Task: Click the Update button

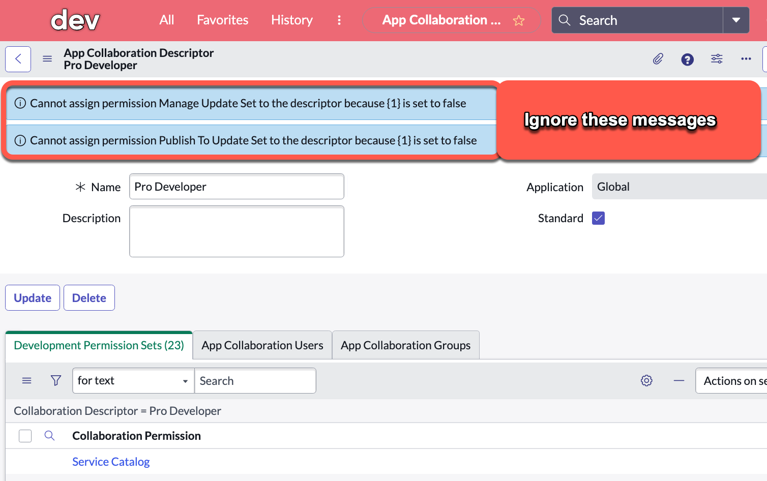Action: point(33,298)
